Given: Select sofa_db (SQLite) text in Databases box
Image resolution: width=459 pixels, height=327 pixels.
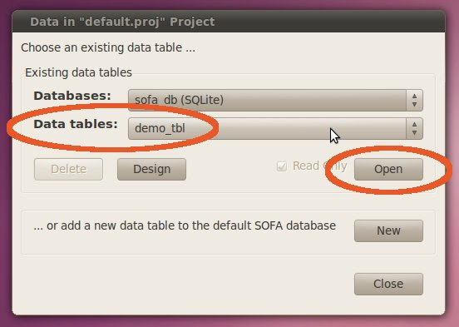Looking at the screenshot, I should coord(179,100).
